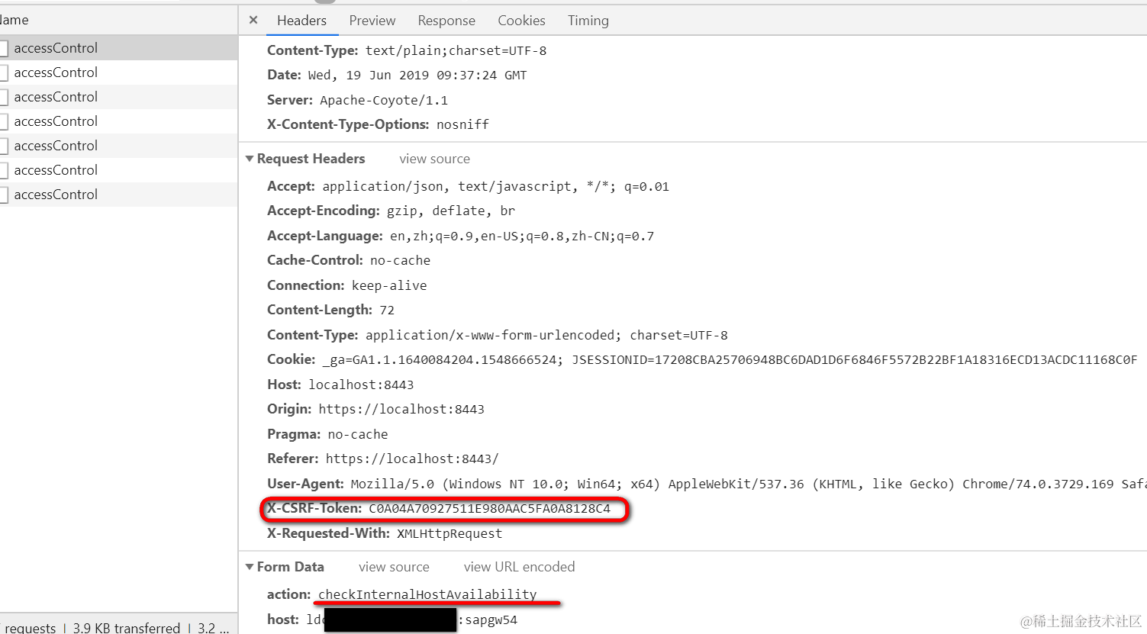Click the Host: localhost:8443 value
Screen dimensions: 1147x634
point(361,385)
